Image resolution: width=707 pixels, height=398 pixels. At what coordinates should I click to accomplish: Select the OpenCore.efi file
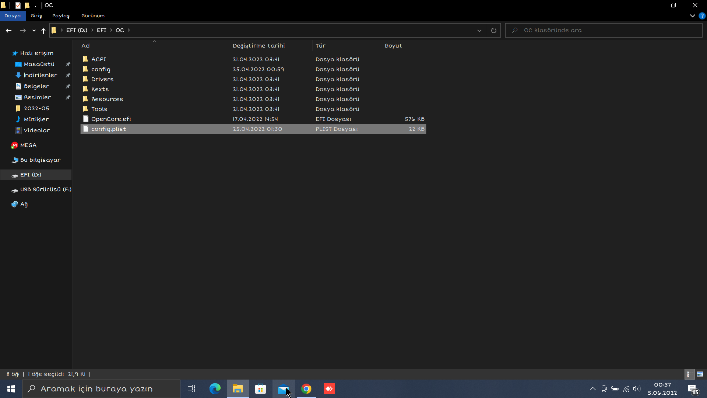tap(111, 119)
